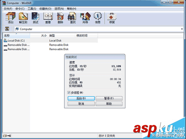The image size is (186, 139).
Task: Sort by the Name (名称) column header
Action: point(16,36)
